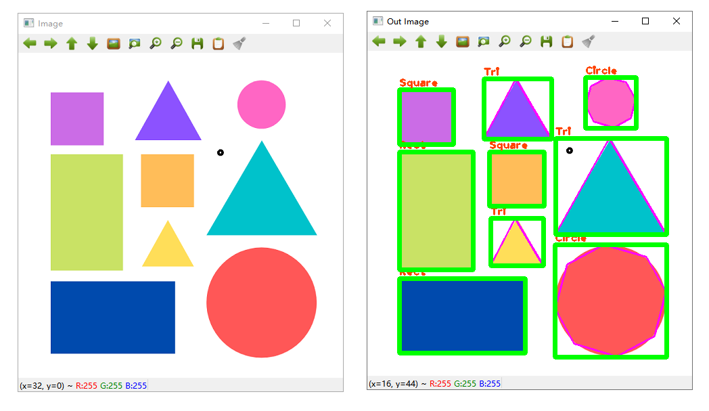
Task: Click the large red circle in Image window
Action: click(x=261, y=303)
